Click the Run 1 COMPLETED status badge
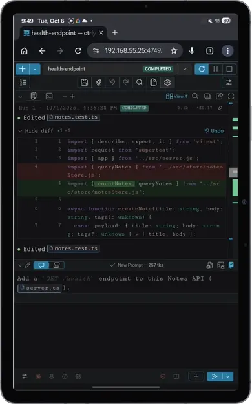 pos(134,108)
